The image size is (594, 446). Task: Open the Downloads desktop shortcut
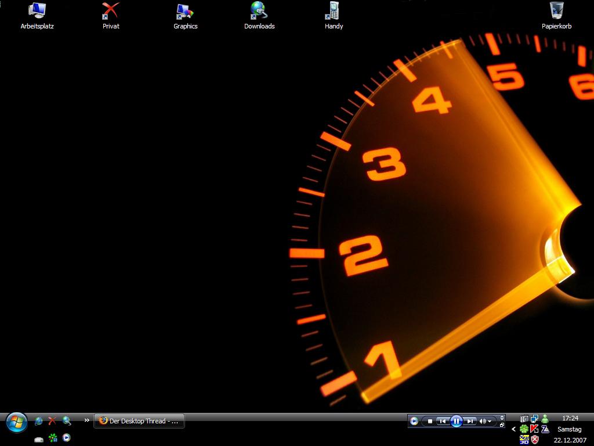coord(259,15)
